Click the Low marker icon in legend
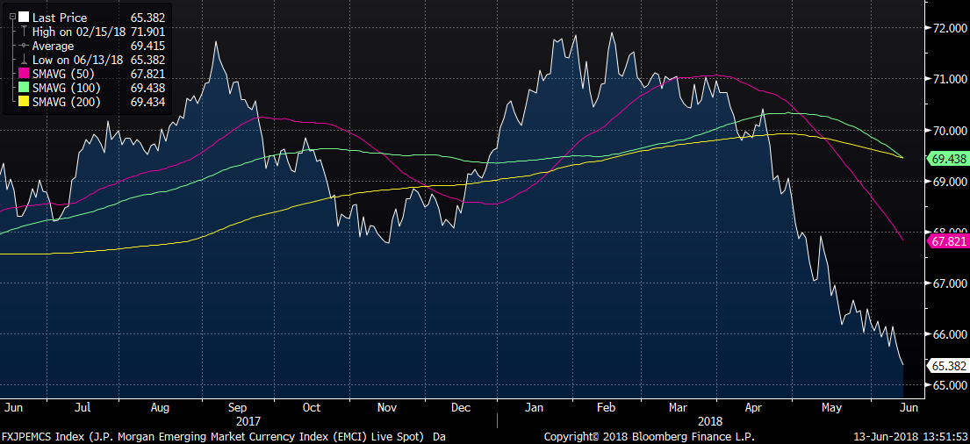Screen dimensions: 970x444 pos(24,60)
